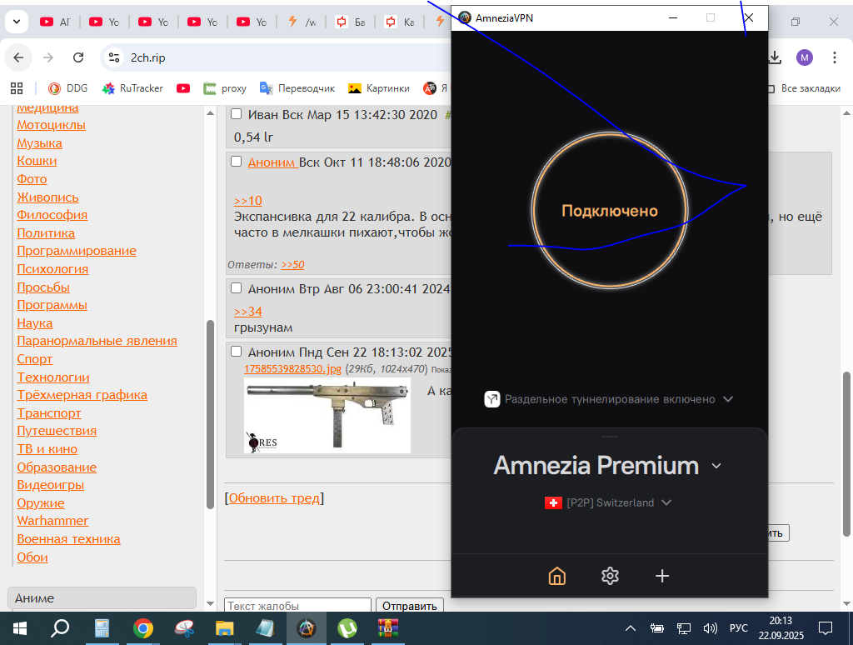Switch to third YouTube tab

click(x=153, y=22)
